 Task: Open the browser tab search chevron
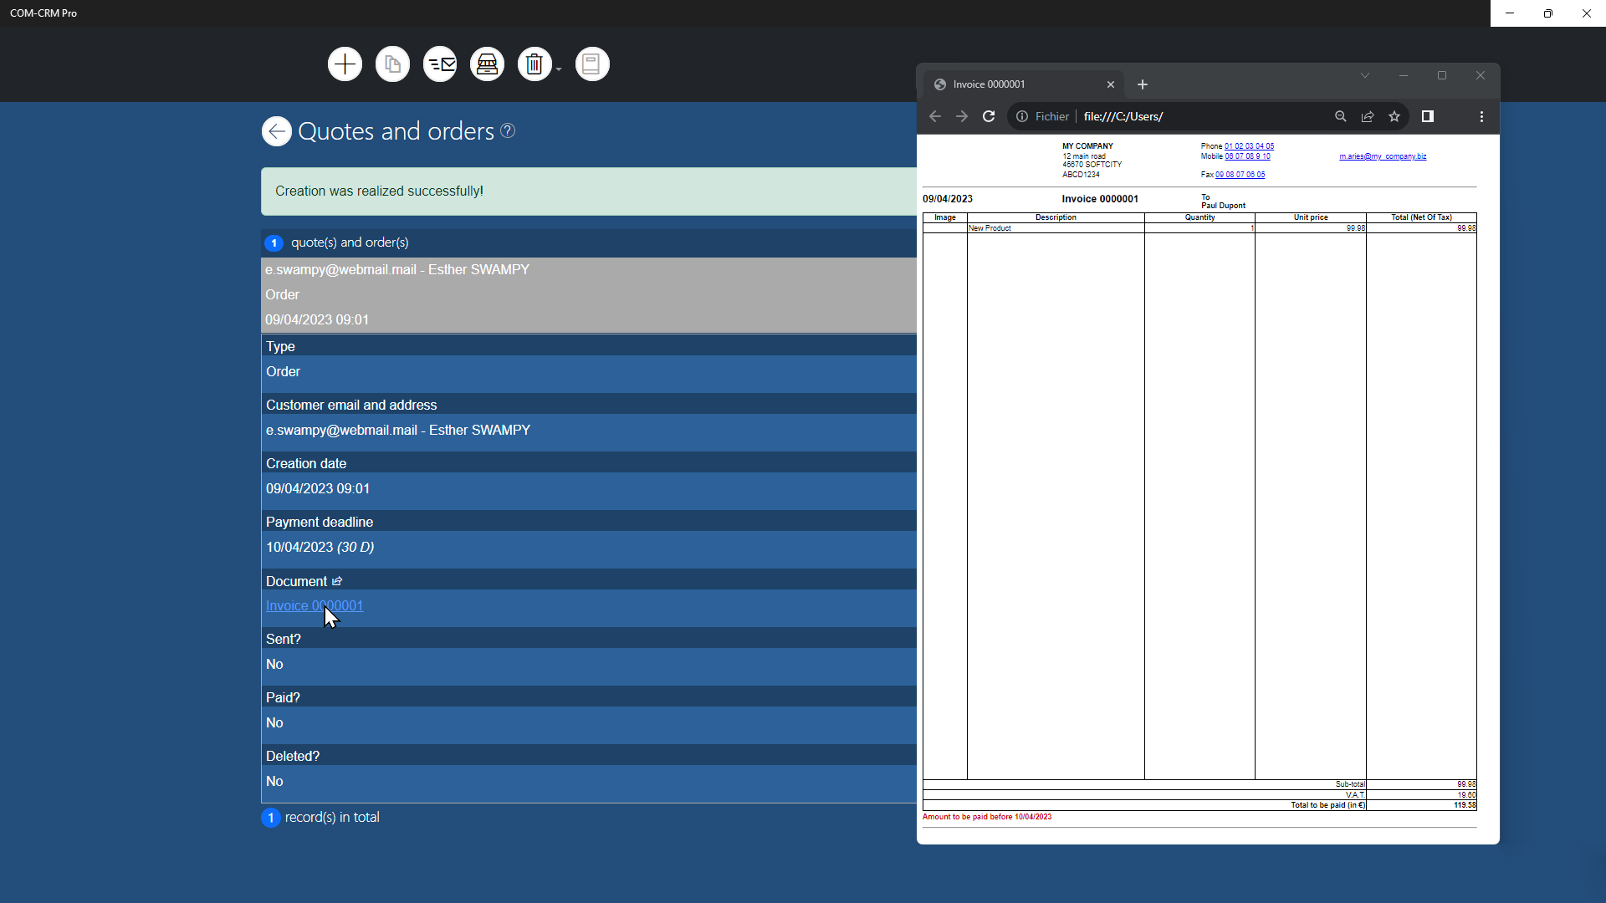(1365, 75)
